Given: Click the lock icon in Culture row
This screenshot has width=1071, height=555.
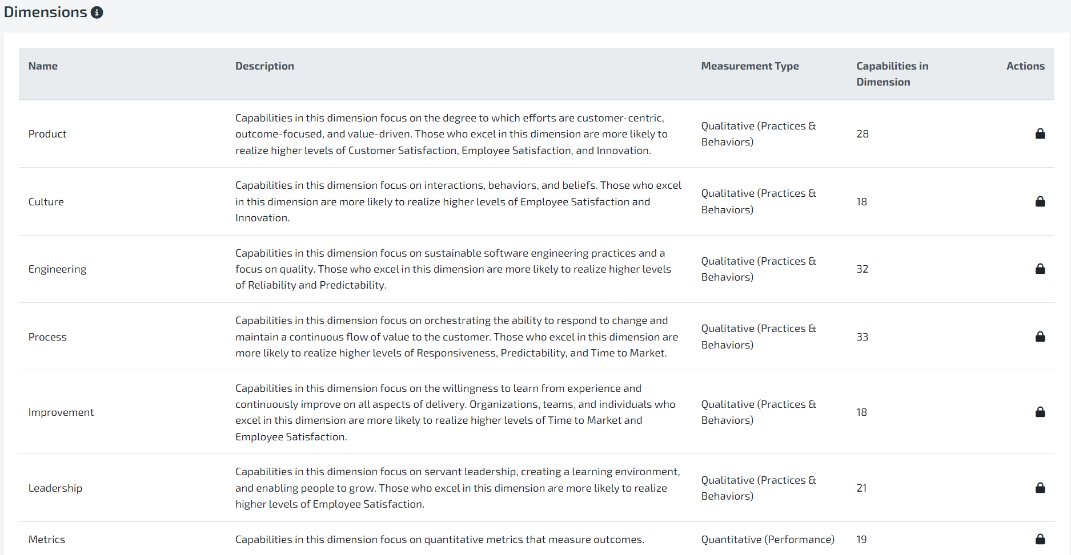Looking at the screenshot, I should [1040, 201].
